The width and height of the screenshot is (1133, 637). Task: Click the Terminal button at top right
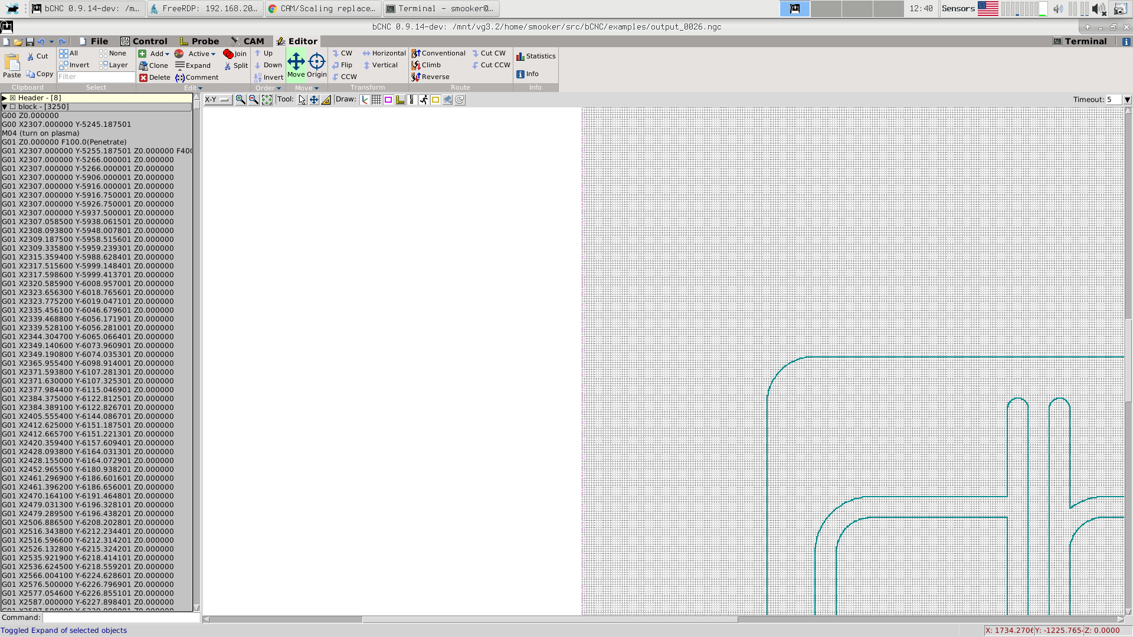pyautogui.click(x=1080, y=41)
